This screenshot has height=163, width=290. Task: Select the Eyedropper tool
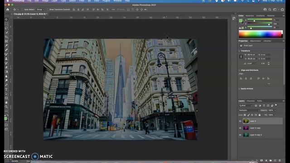click(6, 45)
